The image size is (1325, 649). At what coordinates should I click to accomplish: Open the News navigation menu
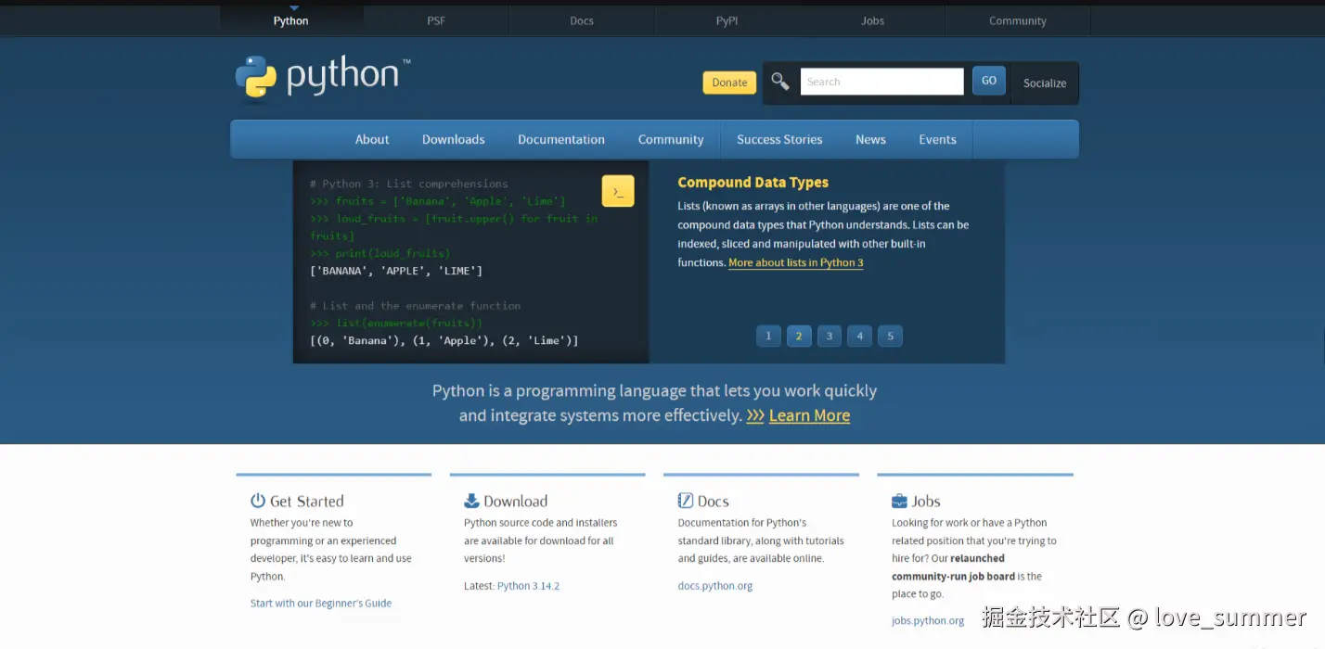tap(870, 139)
